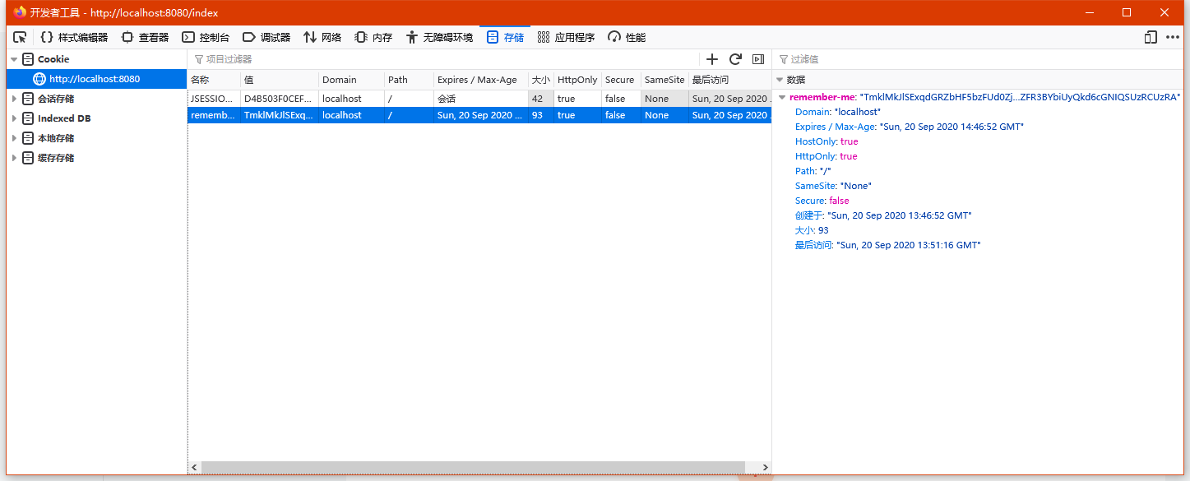Collapse the Cookie tree node
This screenshot has width=1190, height=481.
(x=14, y=59)
